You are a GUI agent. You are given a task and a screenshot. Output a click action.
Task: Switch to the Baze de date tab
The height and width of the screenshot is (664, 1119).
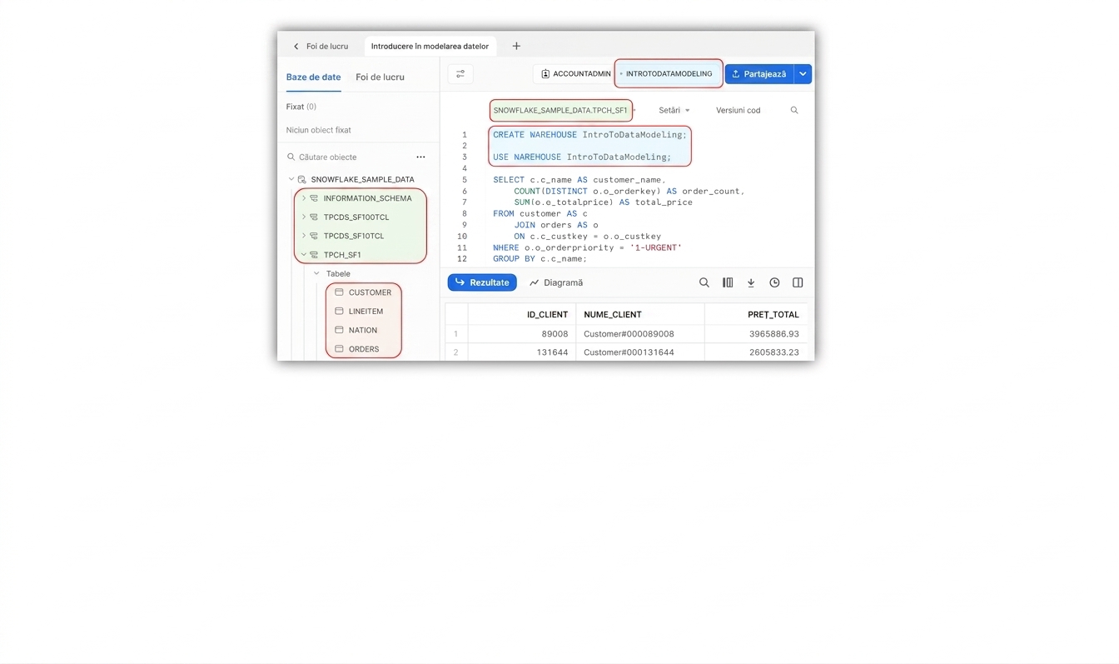pyautogui.click(x=313, y=77)
